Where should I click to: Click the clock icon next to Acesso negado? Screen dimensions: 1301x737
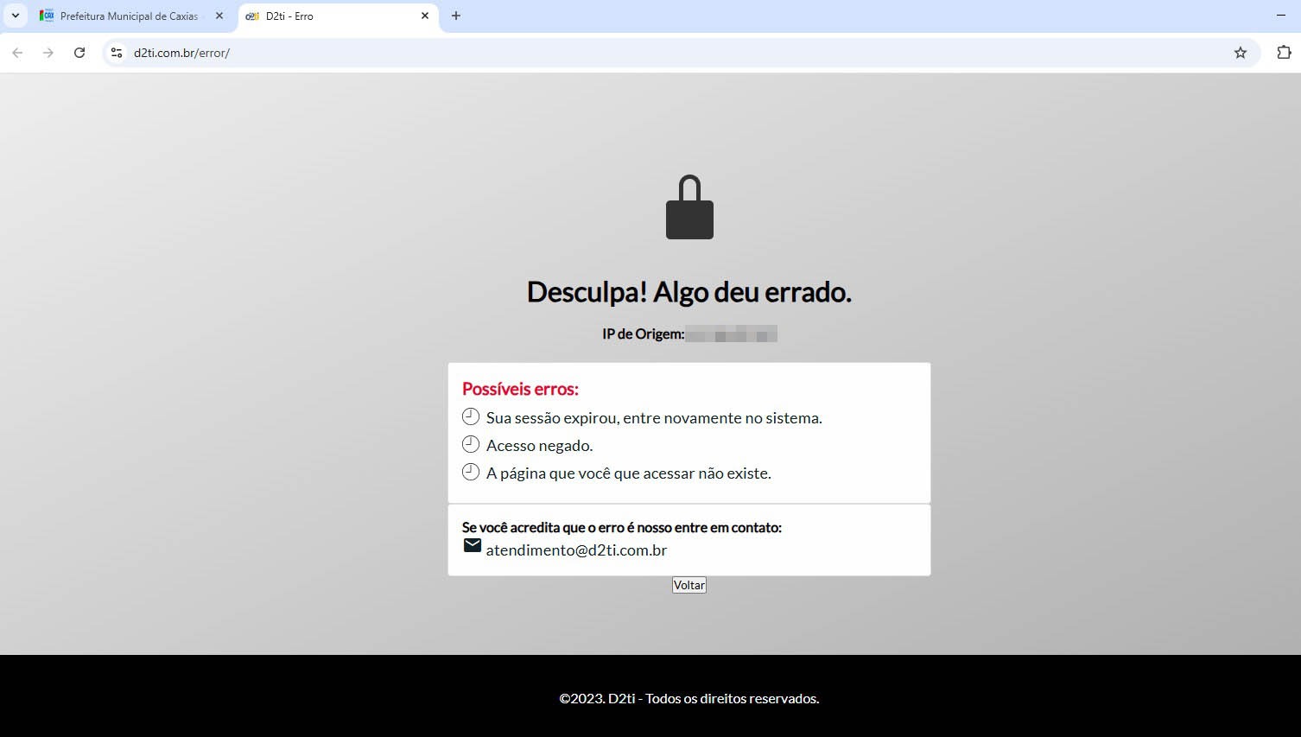coord(471,444)
